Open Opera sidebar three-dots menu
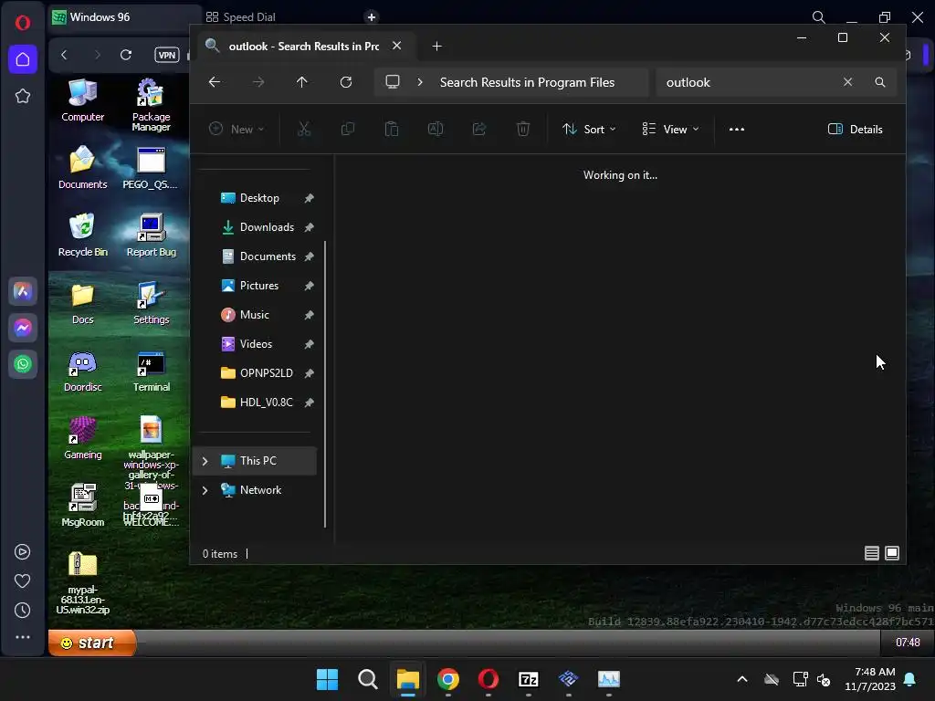Image resolution: width=935 pixels, height=701 pixels. coord(23,636)
